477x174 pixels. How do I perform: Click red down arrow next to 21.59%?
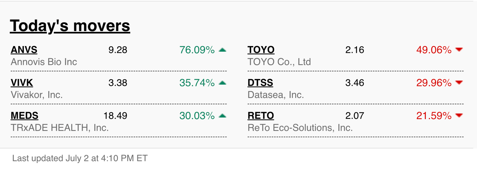(459, 116)
